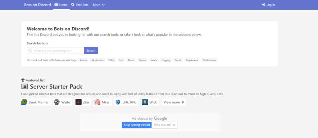Select the Moderation tag

[x=98, y=60]
